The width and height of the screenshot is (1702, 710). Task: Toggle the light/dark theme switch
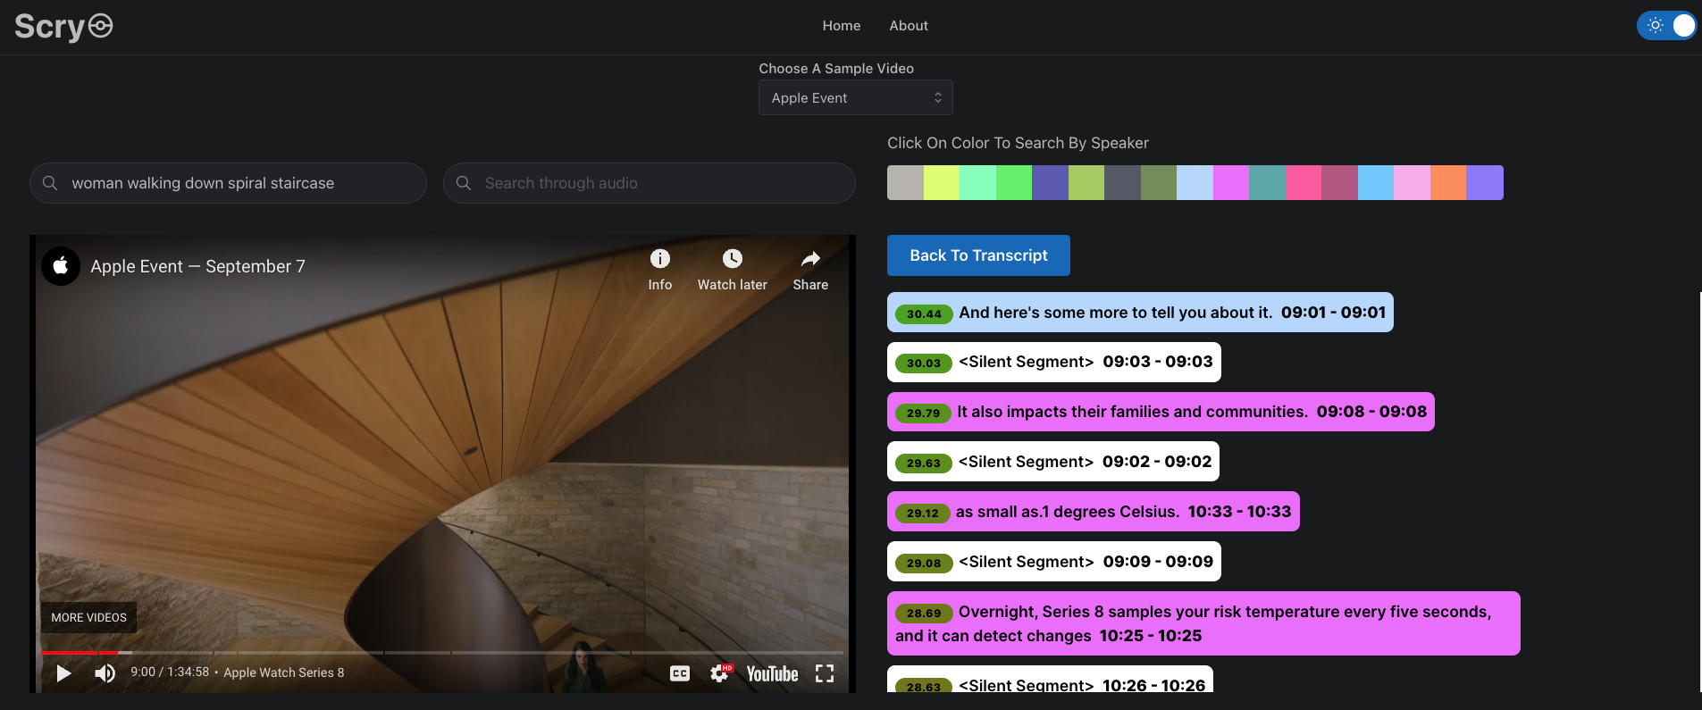(1666, 26)
